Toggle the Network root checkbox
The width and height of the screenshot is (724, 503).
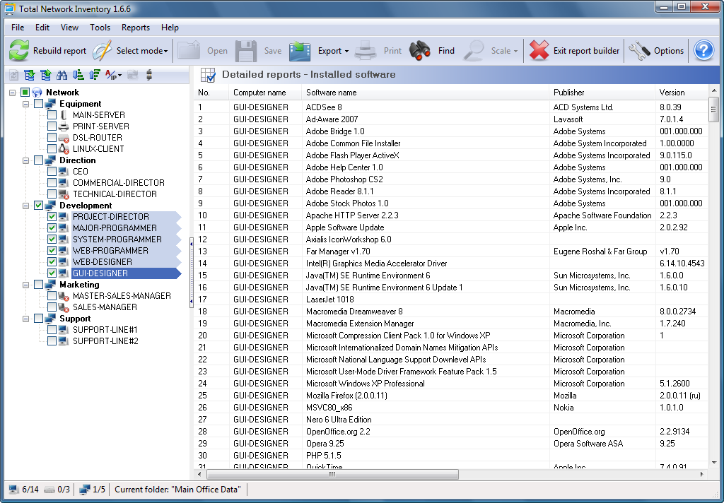pos(25,93)
